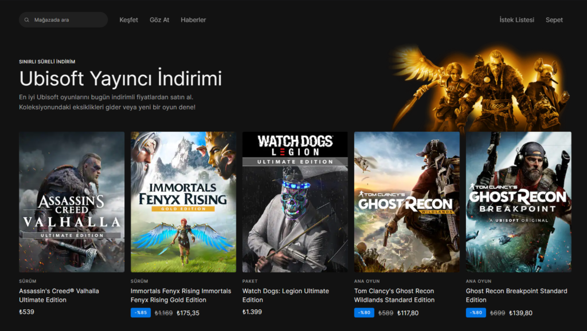Viewport: 587px width, 331px height.
Task: Click the search magnifier icon
Action: tap(26, 20)
